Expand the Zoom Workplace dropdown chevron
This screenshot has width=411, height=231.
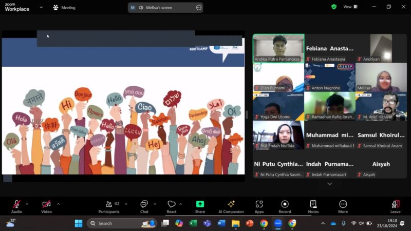tap(41, 8)
